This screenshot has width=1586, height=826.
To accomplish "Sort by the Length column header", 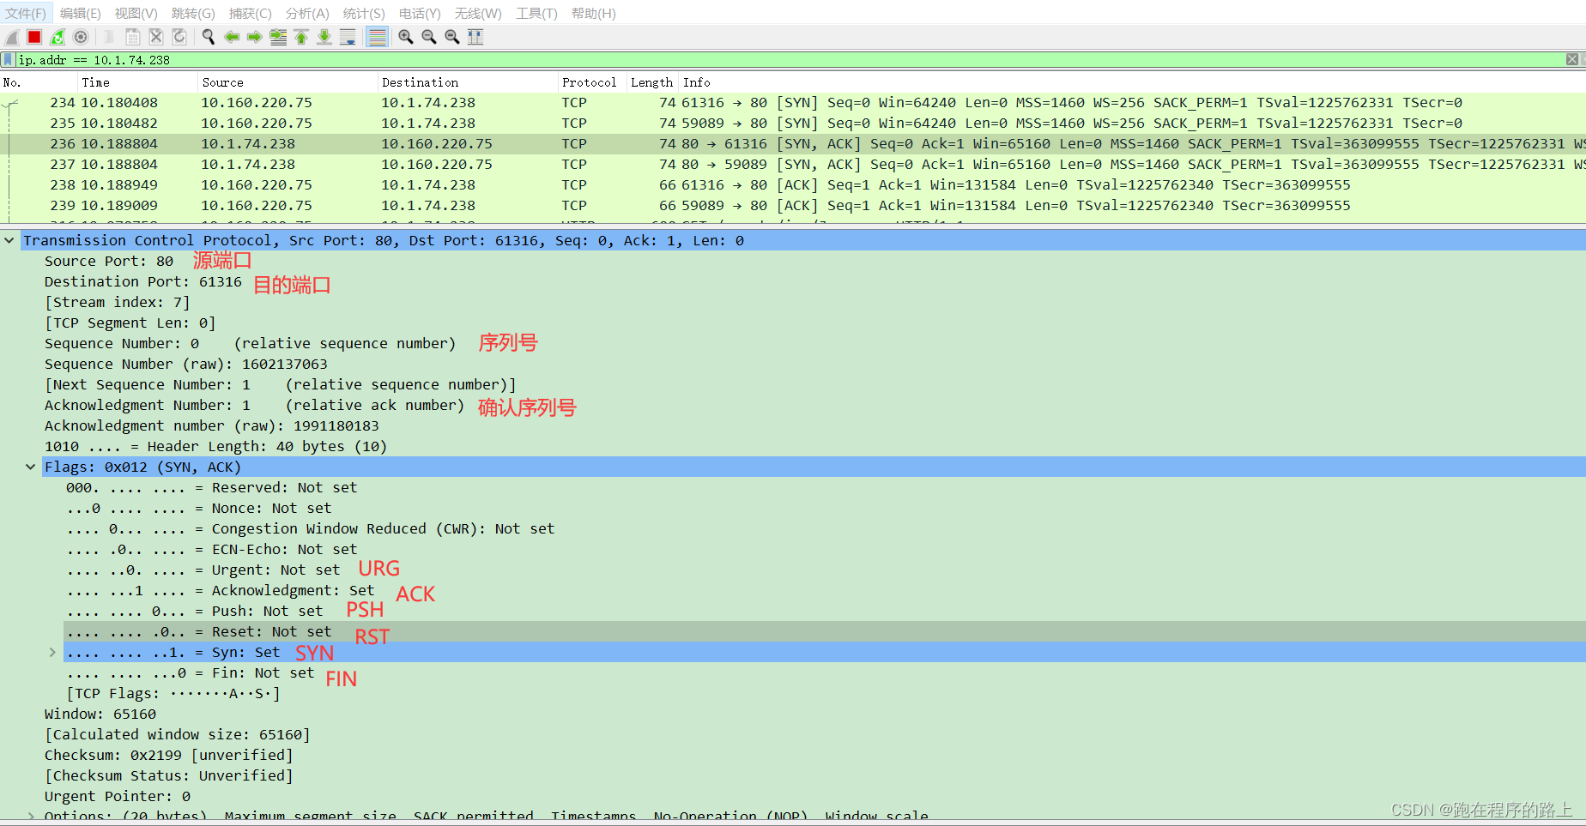I will [x=652, y=82].
